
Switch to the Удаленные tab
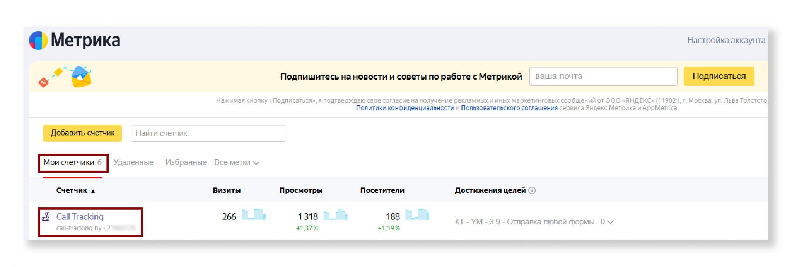click(x=133, y=162)
